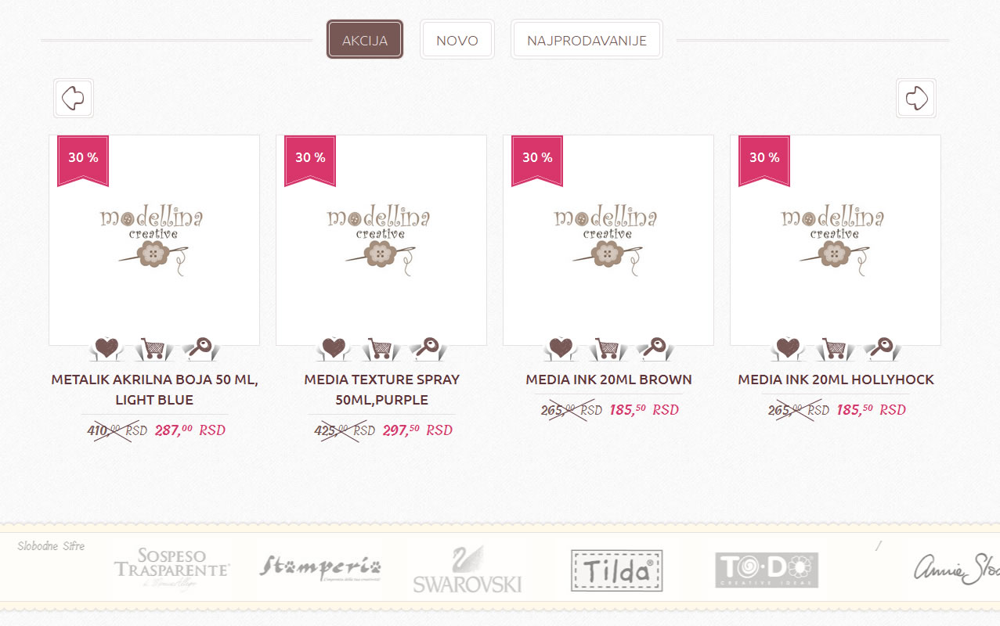Add Metalik Akrilna Boja Light Blue to wishlist
Screen dimensions: 1000x626
(107, 348)
